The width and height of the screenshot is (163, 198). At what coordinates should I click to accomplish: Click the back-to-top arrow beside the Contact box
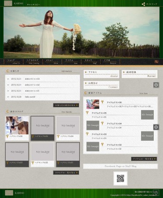156,85
